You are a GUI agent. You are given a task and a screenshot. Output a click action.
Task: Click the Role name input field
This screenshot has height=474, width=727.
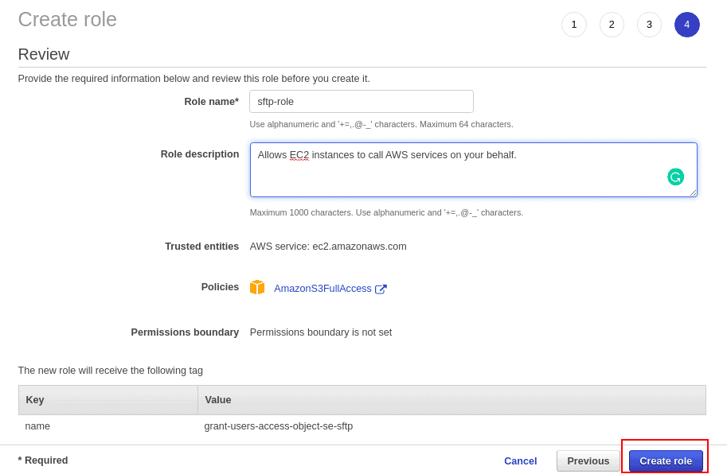click(362, 101)
